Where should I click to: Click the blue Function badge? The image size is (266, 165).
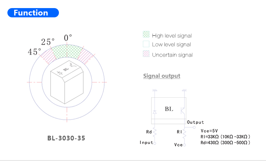pyautogui.click(x=33, y=13)
